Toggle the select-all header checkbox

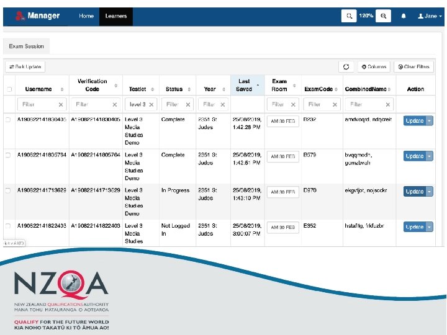coord(9,89)
